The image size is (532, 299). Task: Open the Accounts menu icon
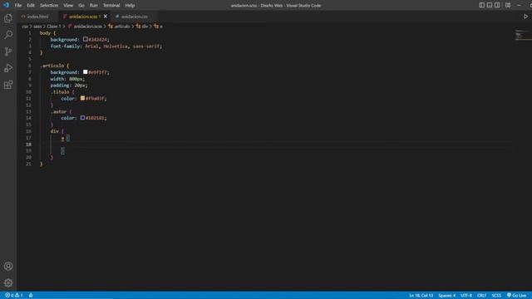point(8,266)
